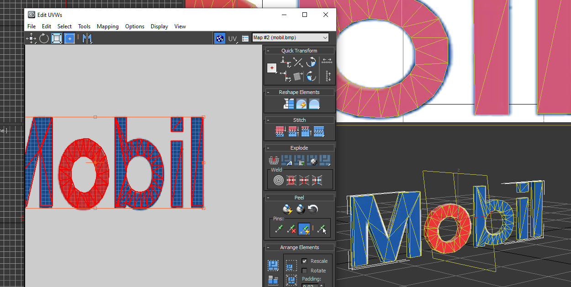
Task: Click Reset Peel arrow icon
Action: tap(313, 209)
